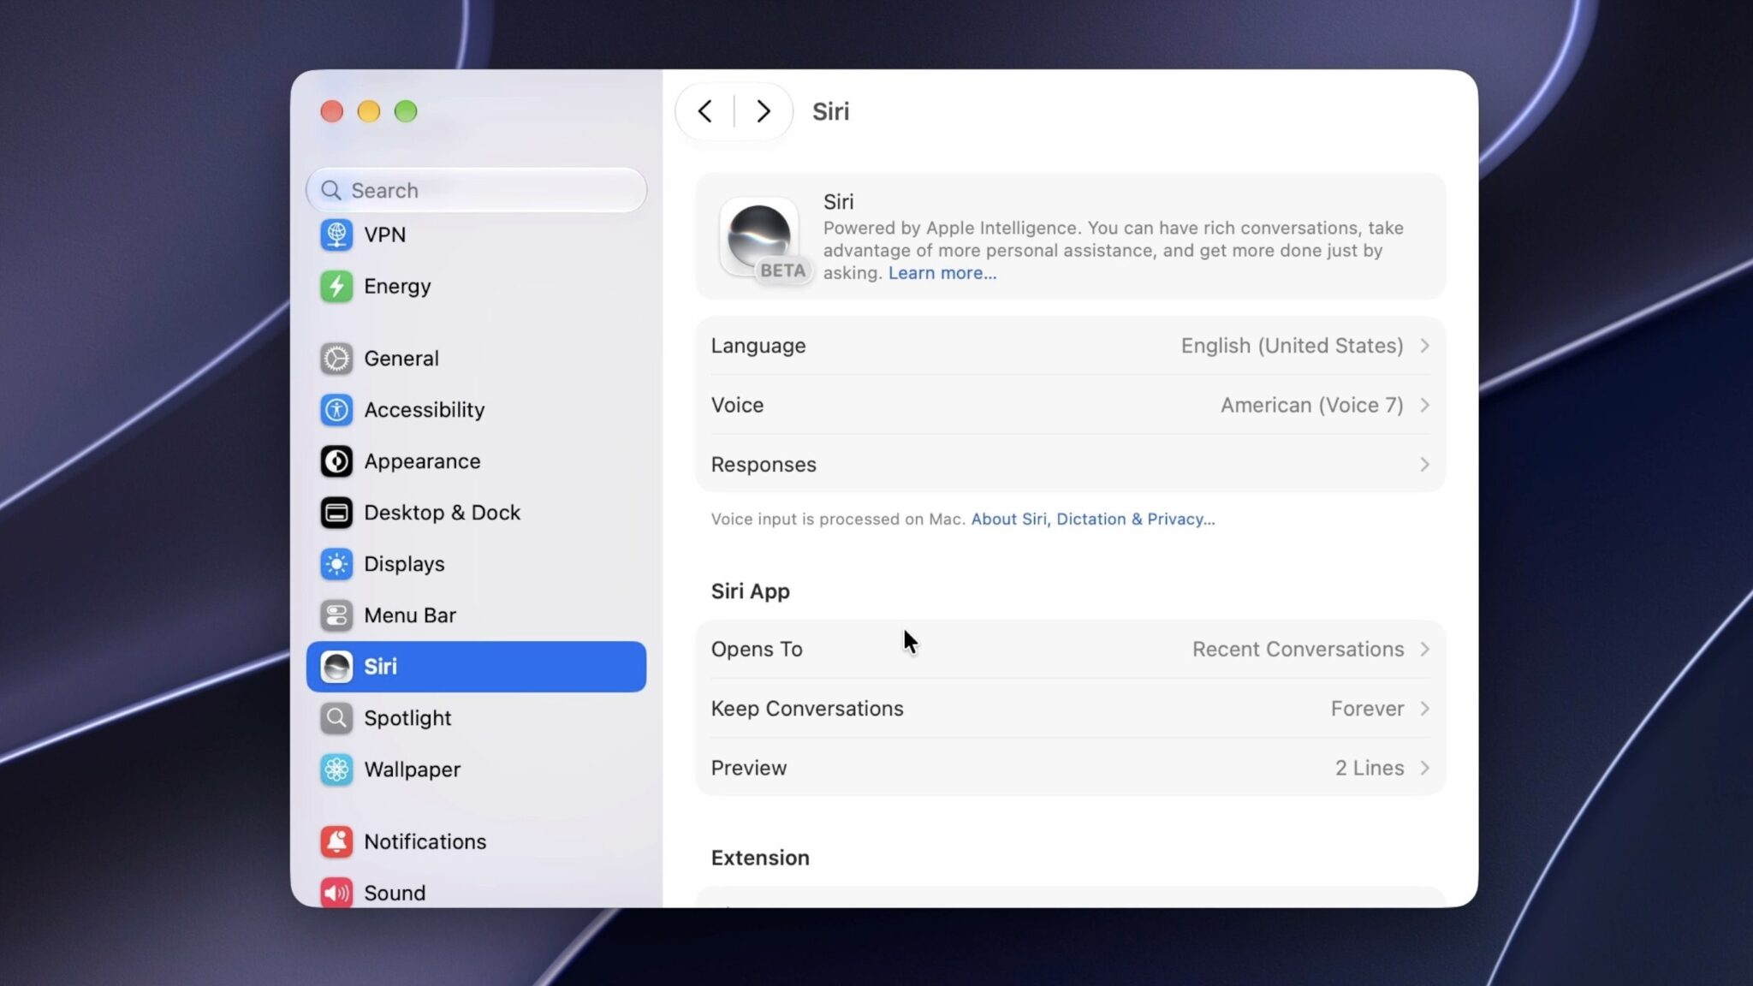Click the Desktop & Dock icon
This screenshot has width=1753, height=986.
point(336,513)
